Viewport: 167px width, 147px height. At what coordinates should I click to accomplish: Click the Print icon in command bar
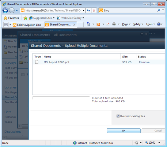[x=114, y=24]
